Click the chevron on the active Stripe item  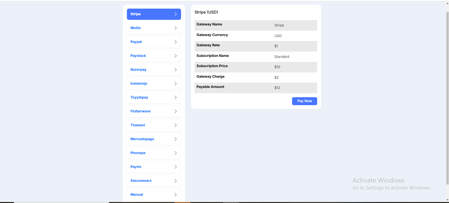(175, 14)
